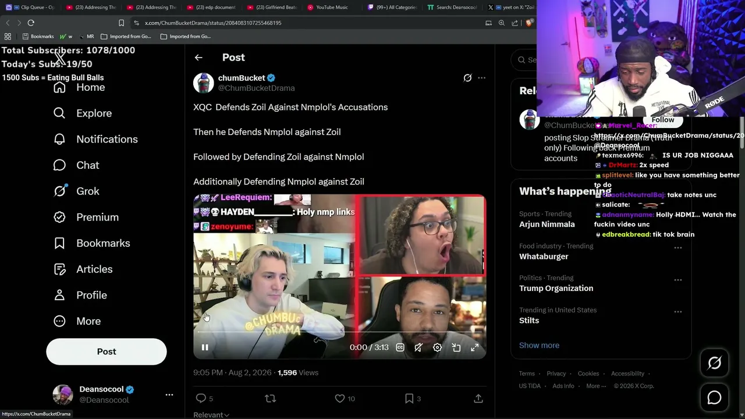Reload the page with the refresh icon
745x419 pixels.
[31, 23]
